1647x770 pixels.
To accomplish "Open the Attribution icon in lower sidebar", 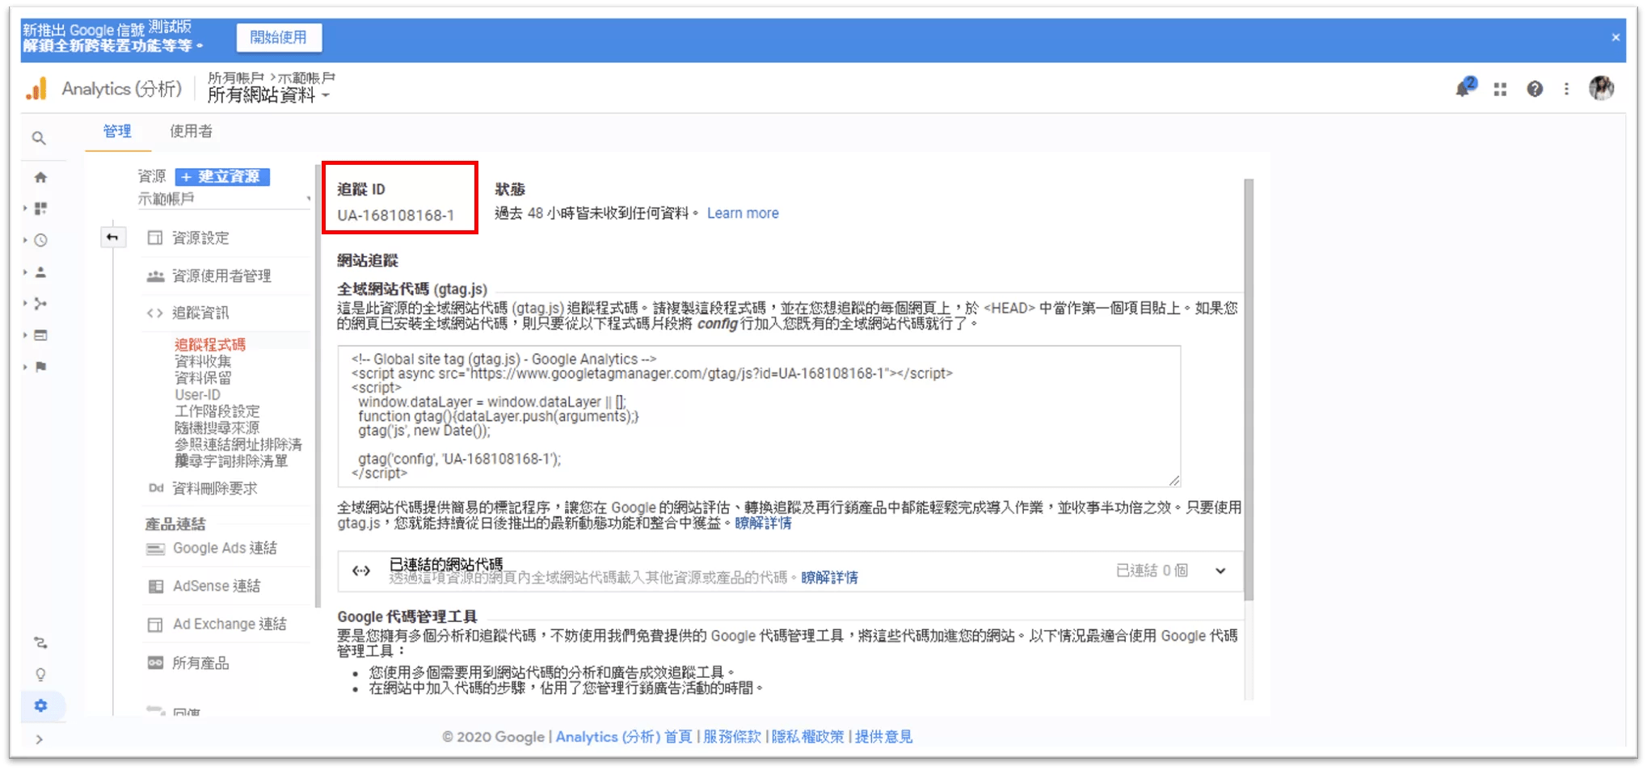I will coord(40,643).
